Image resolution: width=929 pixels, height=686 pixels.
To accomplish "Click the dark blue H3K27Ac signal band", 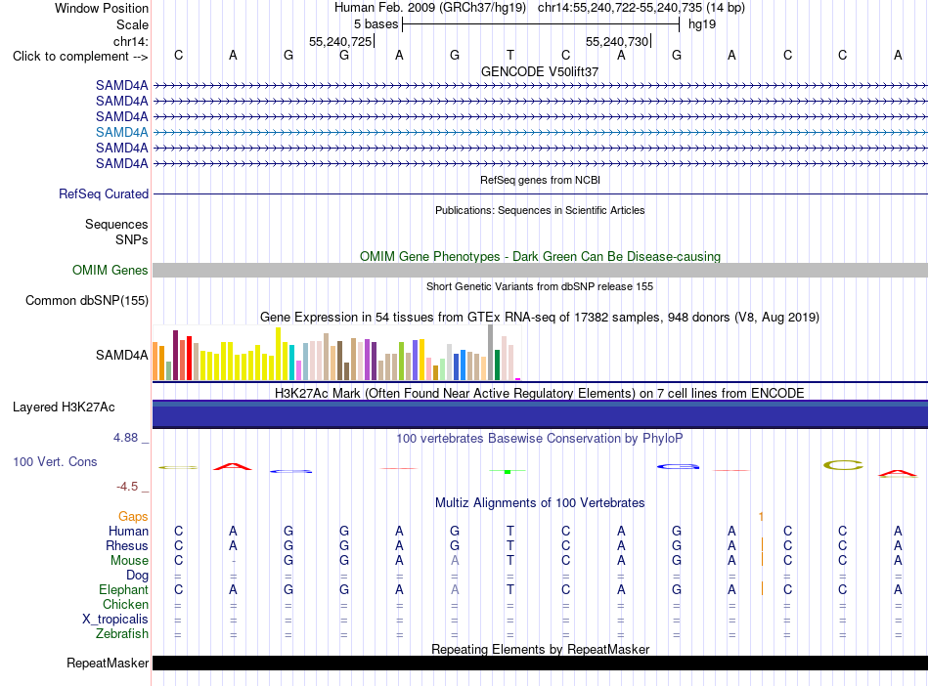I will coord(541,414).
